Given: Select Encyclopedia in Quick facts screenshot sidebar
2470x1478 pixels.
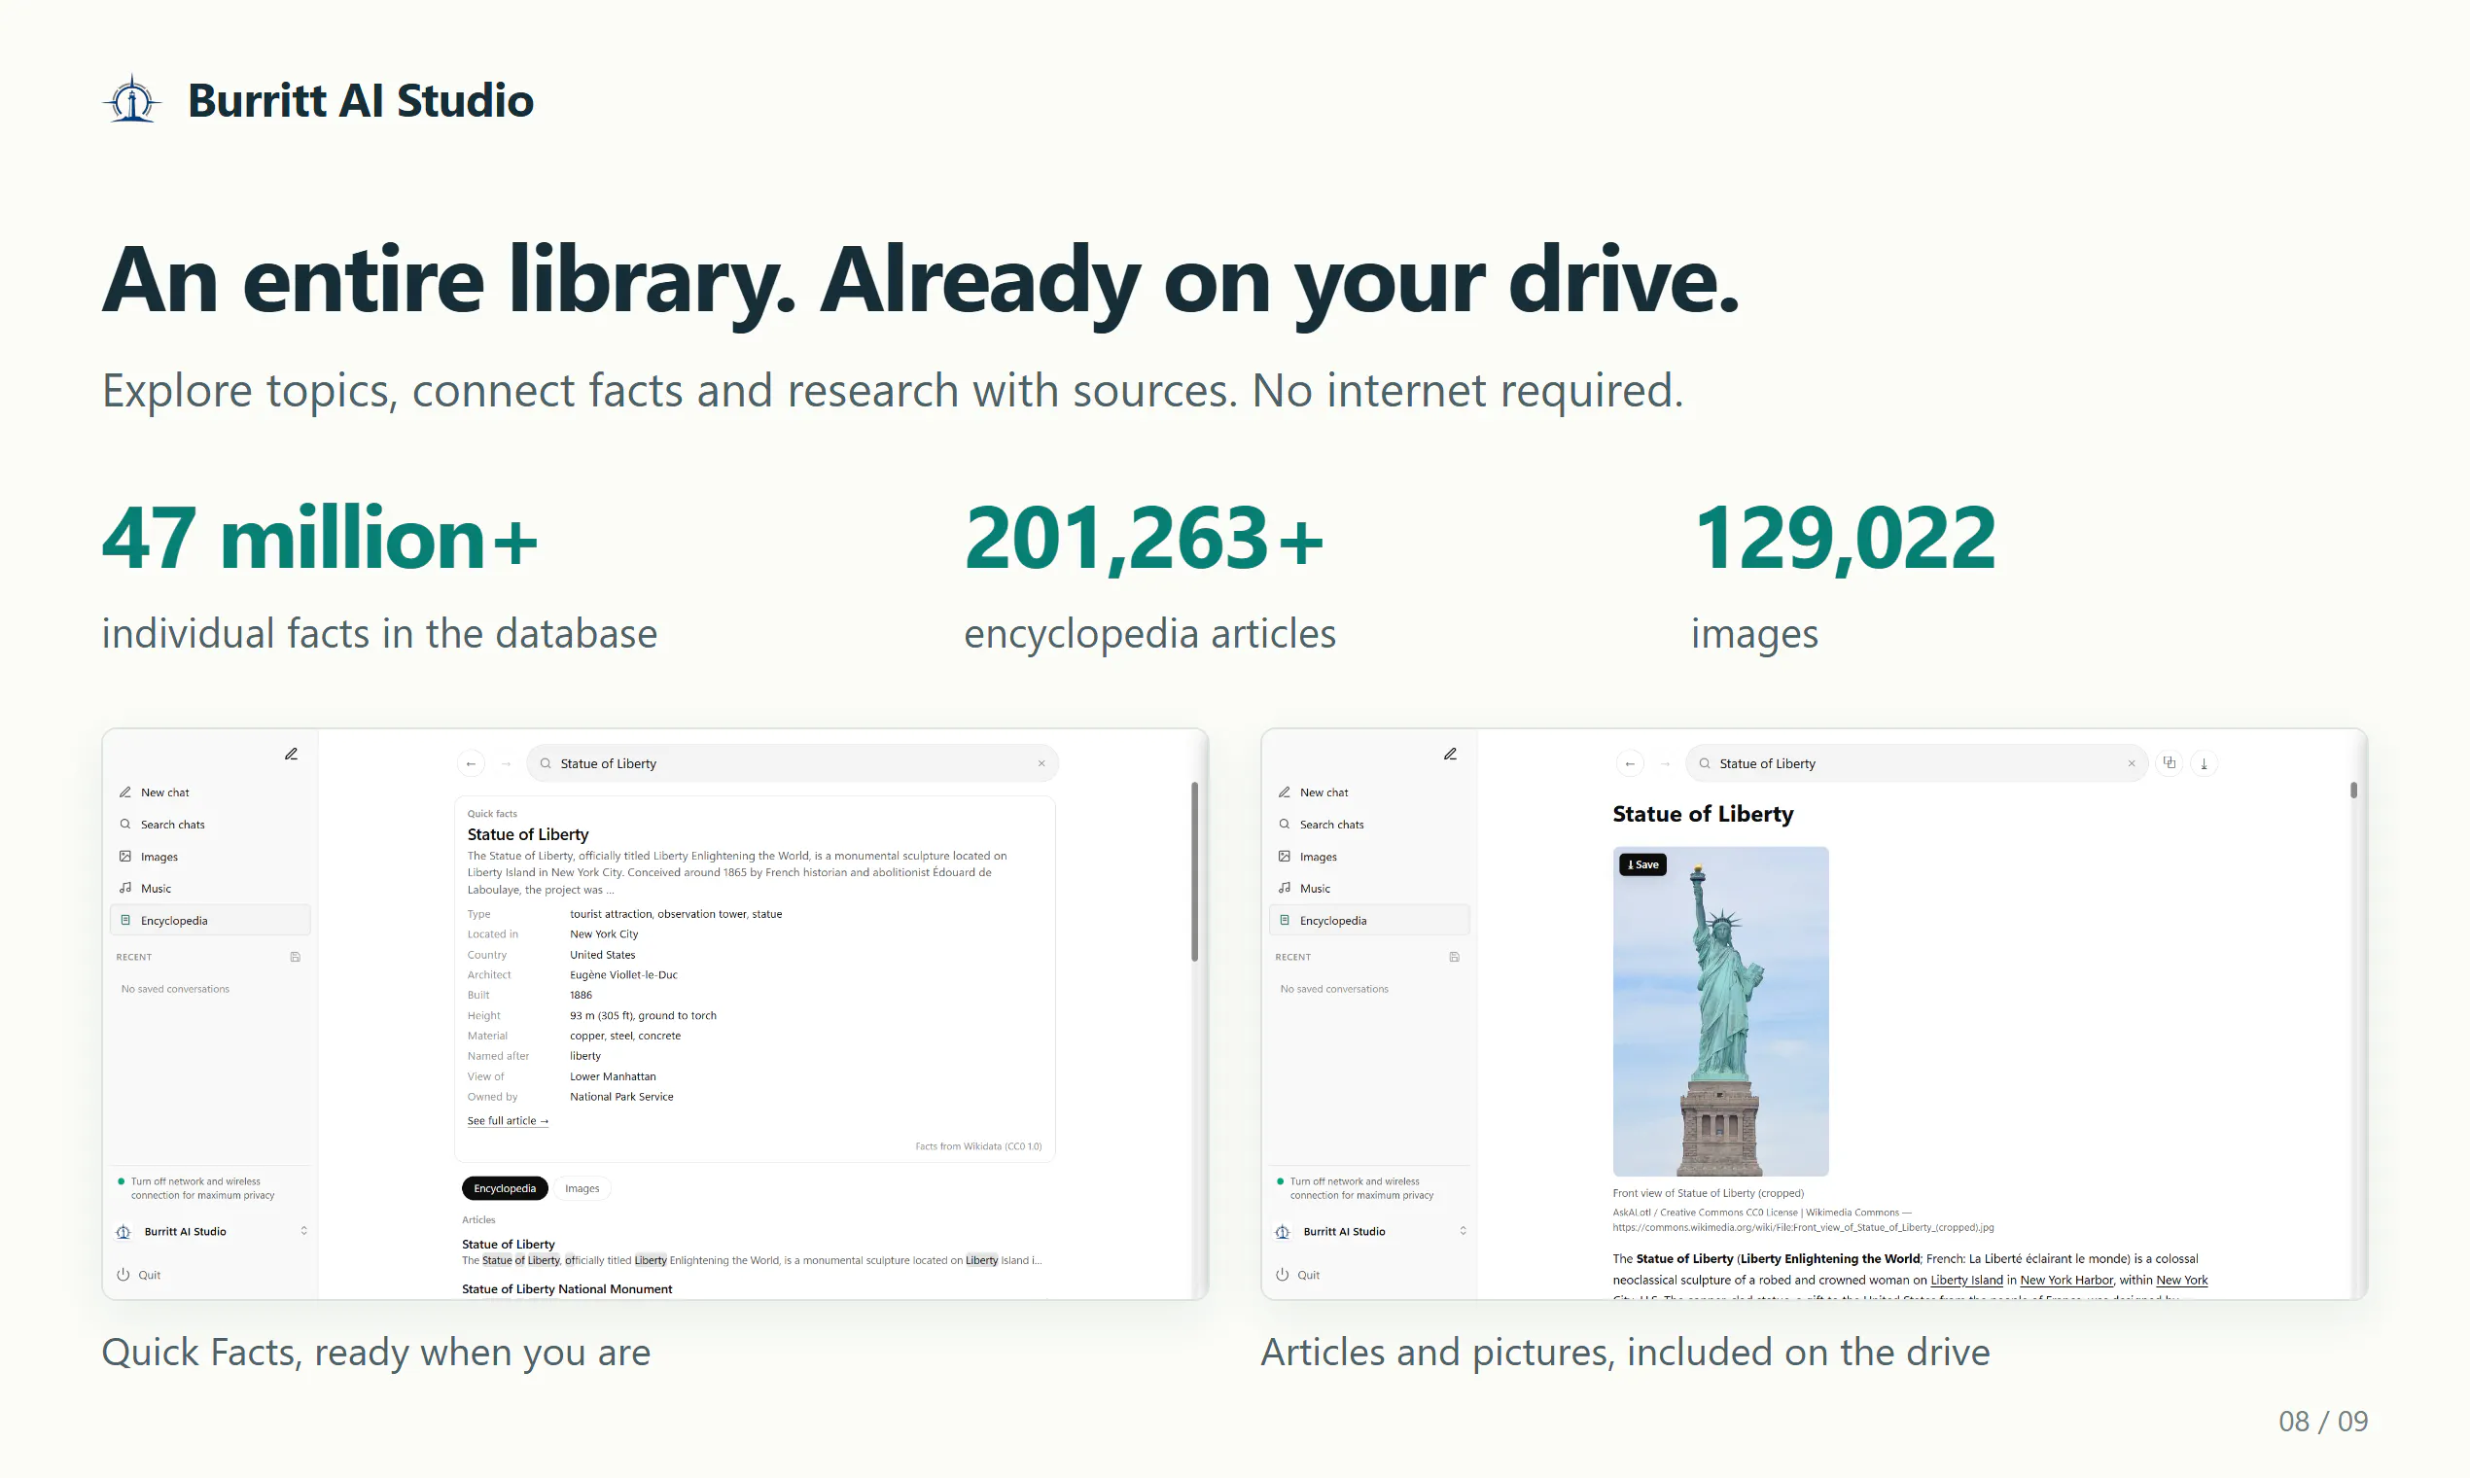Looking at the screenshot, I should coord(210,920).
